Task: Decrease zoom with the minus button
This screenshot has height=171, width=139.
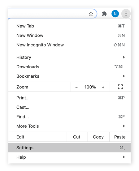Action: pos(76,87)
